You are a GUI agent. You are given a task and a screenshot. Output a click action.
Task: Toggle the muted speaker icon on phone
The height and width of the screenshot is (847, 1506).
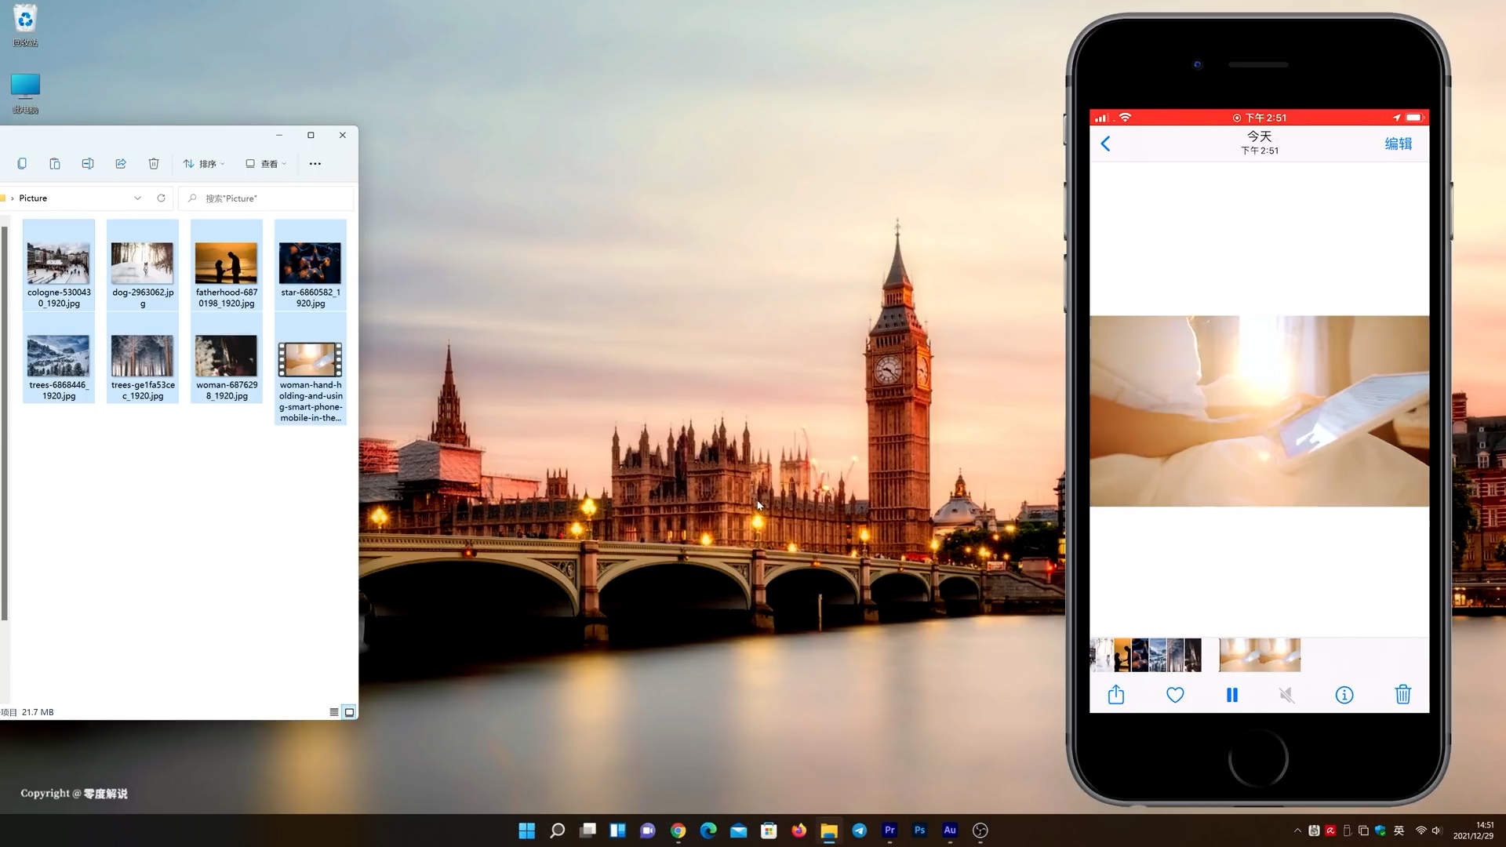1286,695
